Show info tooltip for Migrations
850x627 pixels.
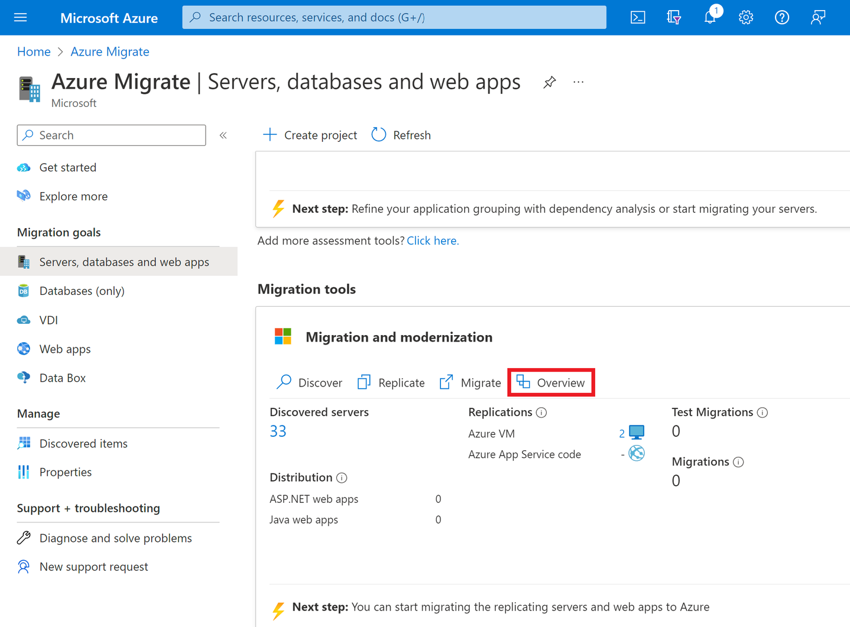click(738, 462)
